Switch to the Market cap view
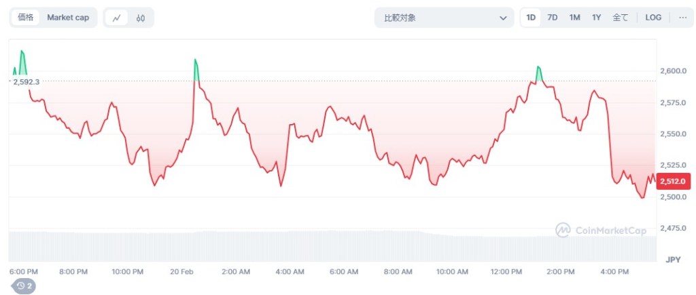 coord(68,18)
